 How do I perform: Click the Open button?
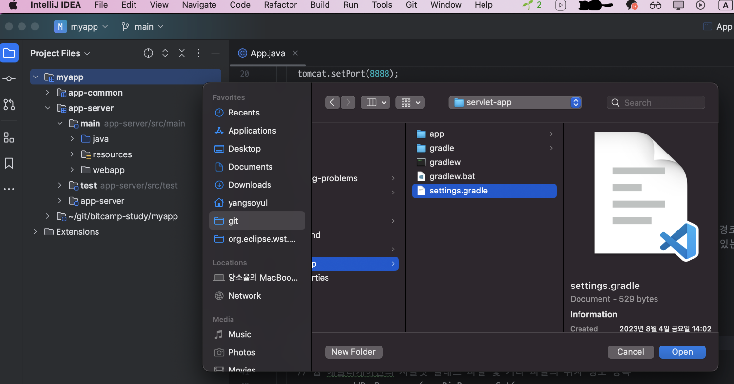682,352
